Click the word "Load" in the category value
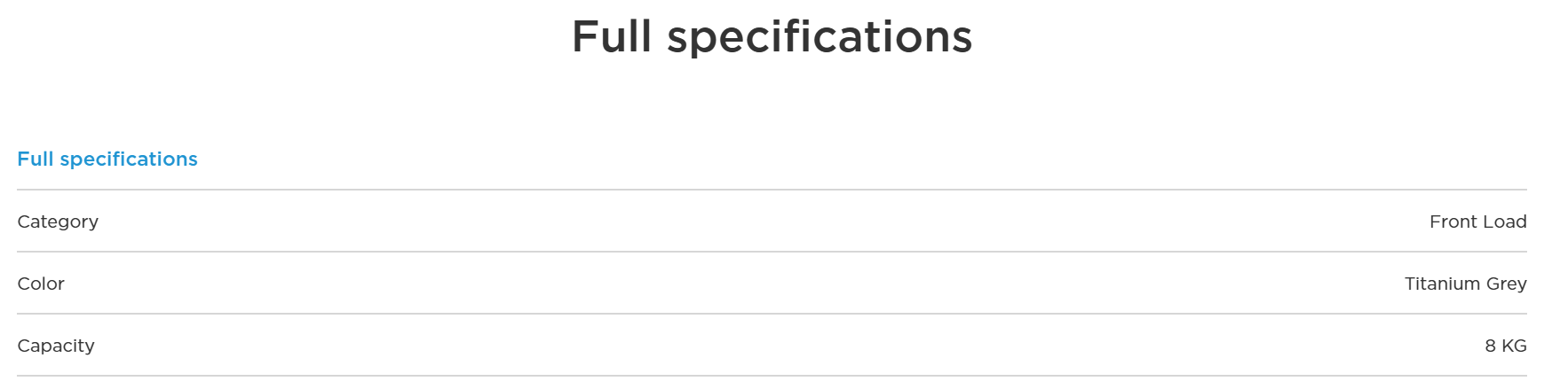 click(1502, 222)
